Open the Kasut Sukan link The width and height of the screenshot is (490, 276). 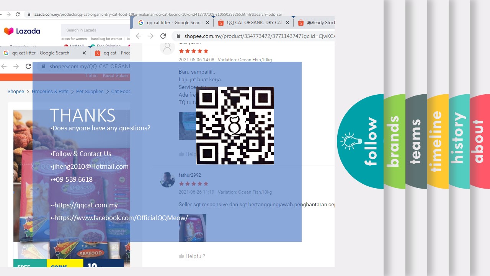115,76
